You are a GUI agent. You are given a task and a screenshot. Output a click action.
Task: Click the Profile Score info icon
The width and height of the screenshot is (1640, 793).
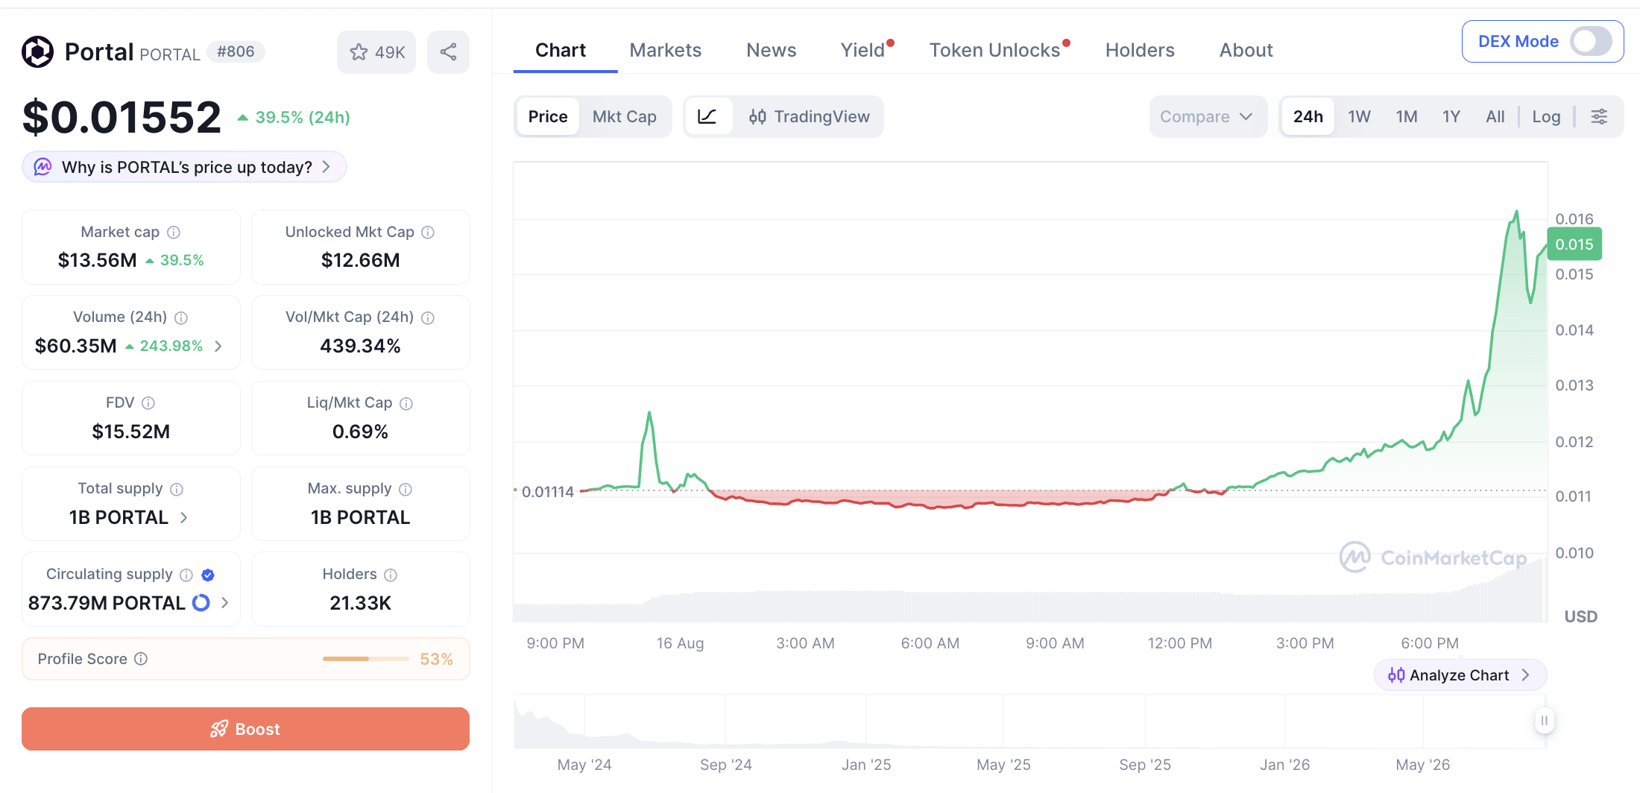click(x=141, y=659)
